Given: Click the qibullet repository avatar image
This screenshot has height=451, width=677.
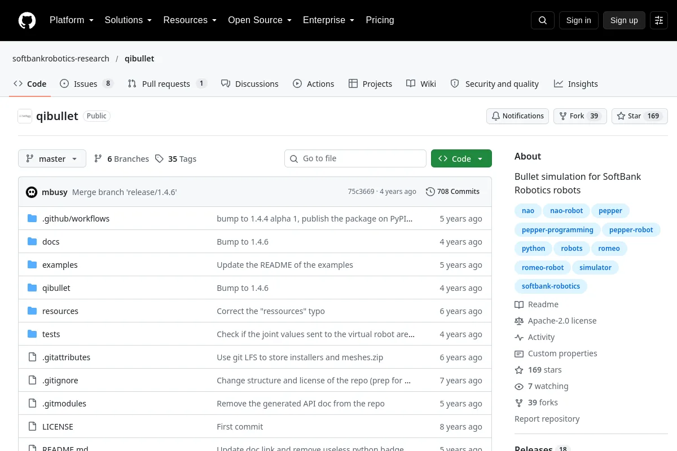Looking at the screenshot, I should (25, 116).
